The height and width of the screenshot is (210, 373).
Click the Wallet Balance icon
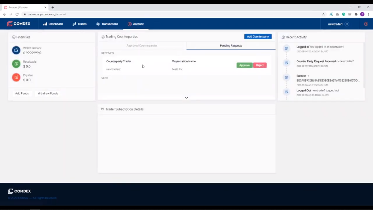[16, 50]
